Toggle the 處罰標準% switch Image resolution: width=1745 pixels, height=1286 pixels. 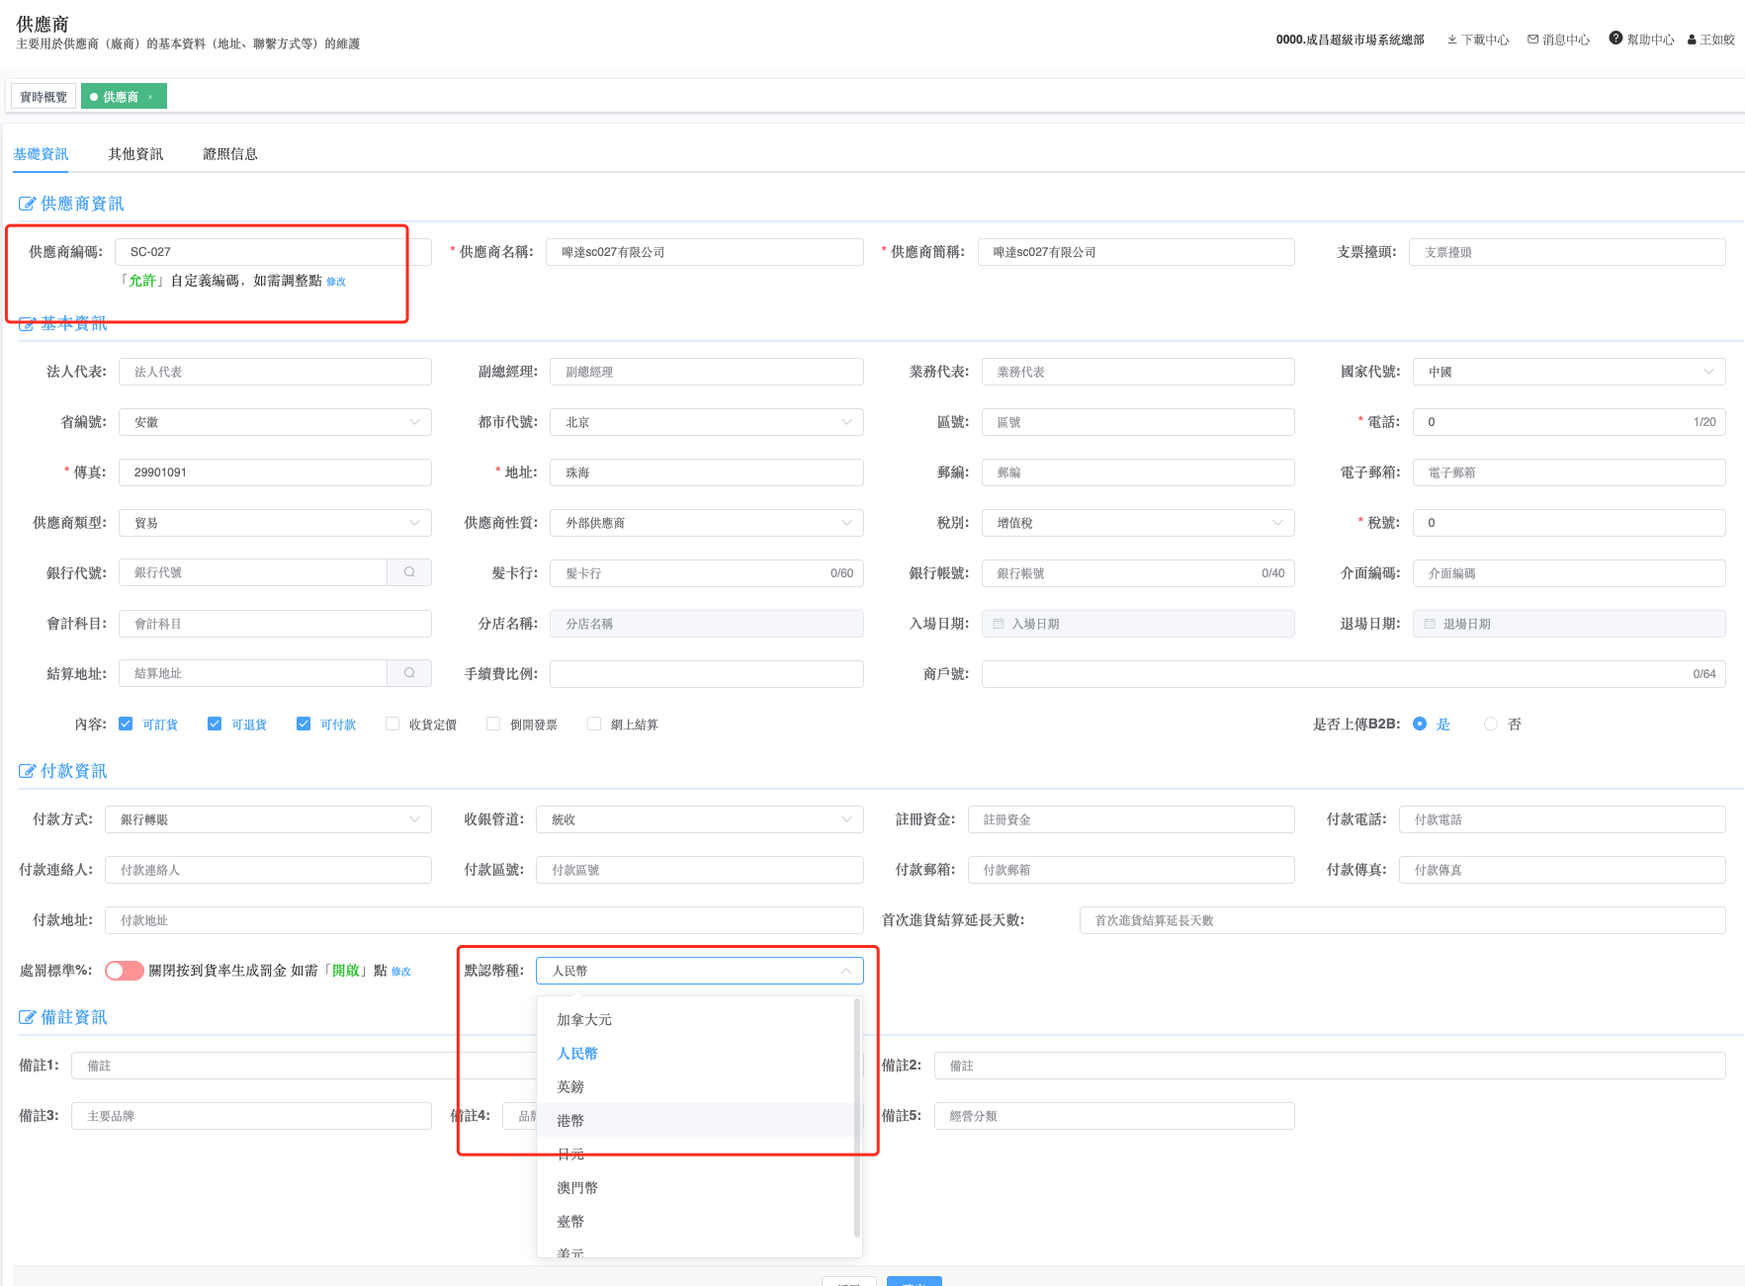125,971
